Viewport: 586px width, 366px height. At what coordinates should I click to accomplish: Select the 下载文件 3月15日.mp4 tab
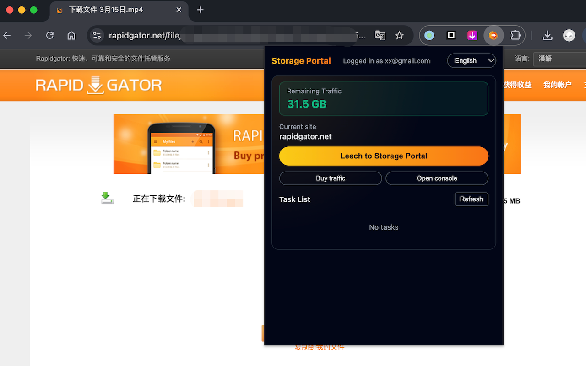119,10
